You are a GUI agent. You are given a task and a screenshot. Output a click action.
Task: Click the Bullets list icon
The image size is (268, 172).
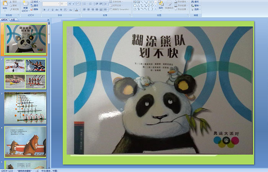point(85,3)
